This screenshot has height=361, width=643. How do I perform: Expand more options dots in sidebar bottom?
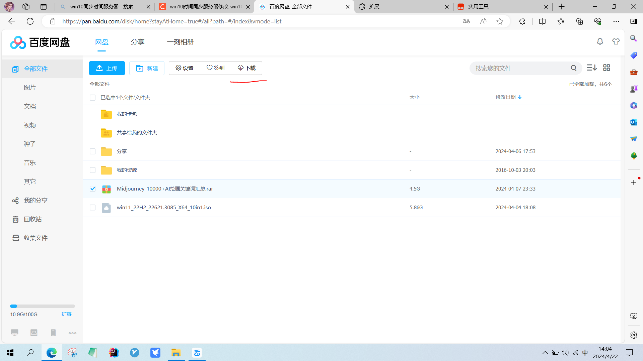click(x=72, y=333)
